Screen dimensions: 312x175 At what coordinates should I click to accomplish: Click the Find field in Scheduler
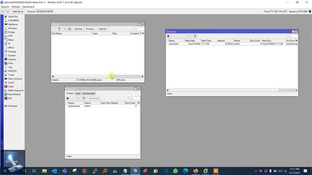(292, 36)
